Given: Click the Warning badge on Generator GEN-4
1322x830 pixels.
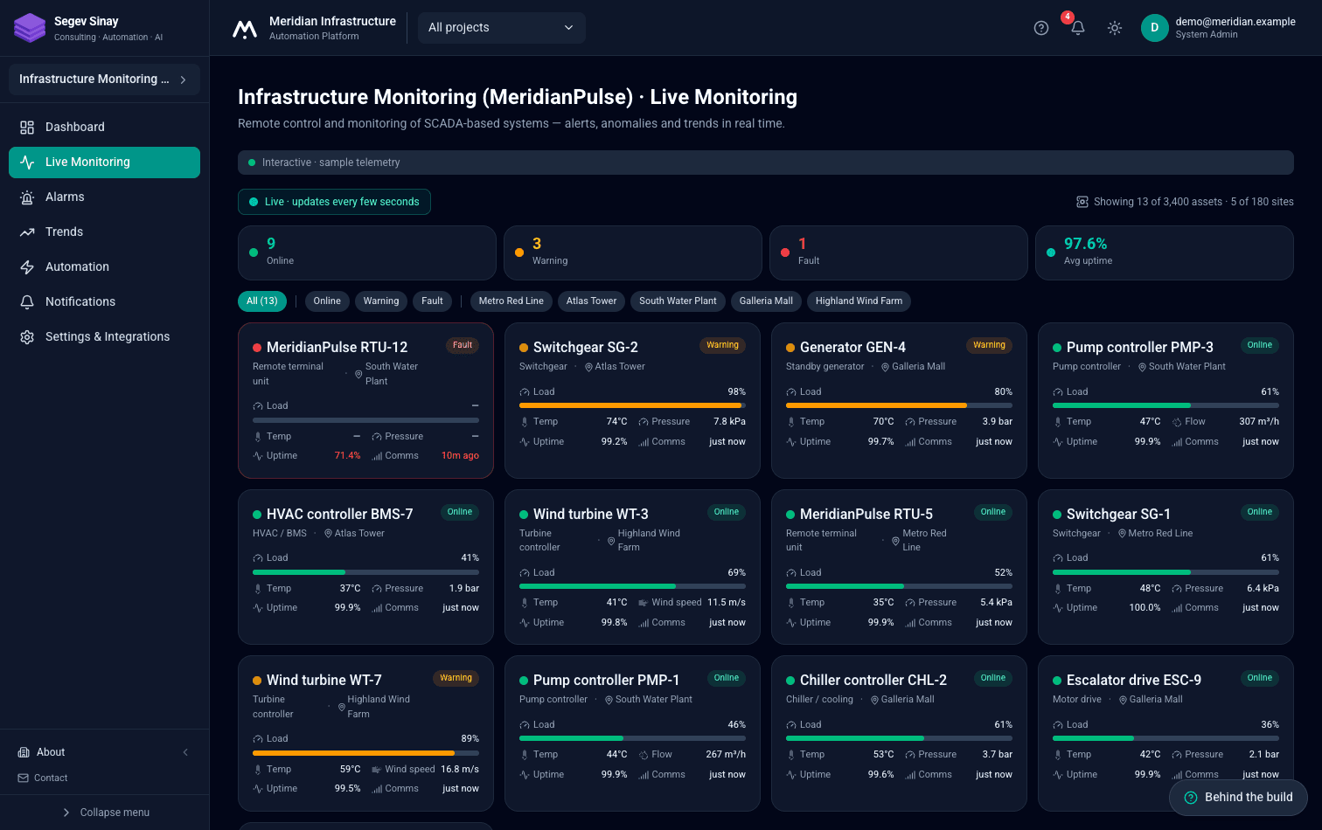Looking at the screenshot, I should coord(989,345).
